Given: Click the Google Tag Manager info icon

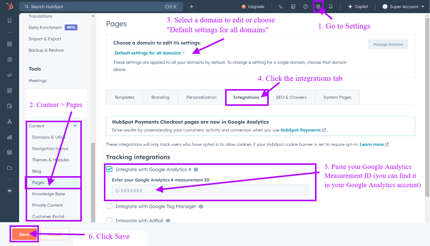Looking at the screenshot, I should [x=201, y=206].
